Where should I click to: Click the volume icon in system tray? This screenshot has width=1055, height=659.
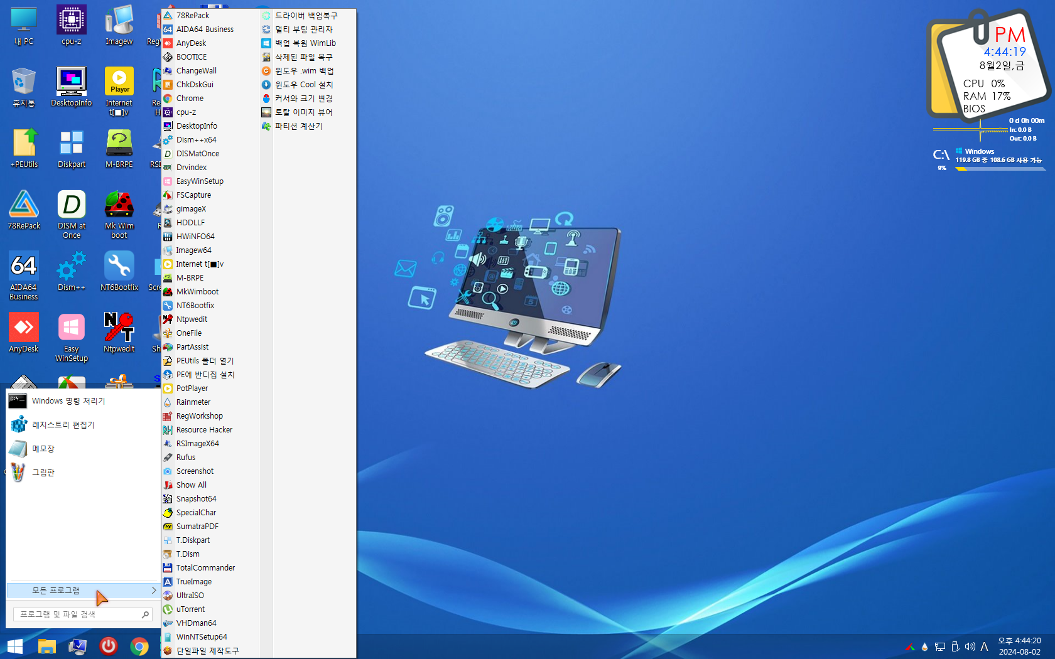click(970, 646)
